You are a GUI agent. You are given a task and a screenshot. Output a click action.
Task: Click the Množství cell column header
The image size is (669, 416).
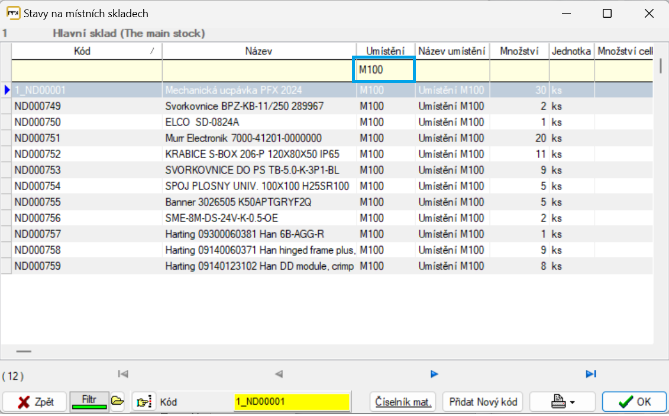[624, 51]
